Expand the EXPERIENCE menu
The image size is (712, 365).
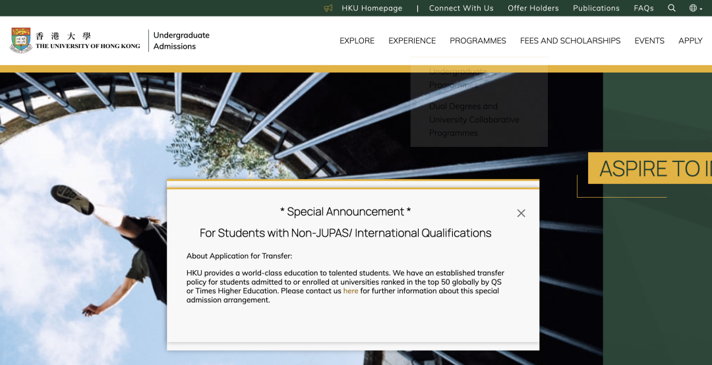point(412,41)
